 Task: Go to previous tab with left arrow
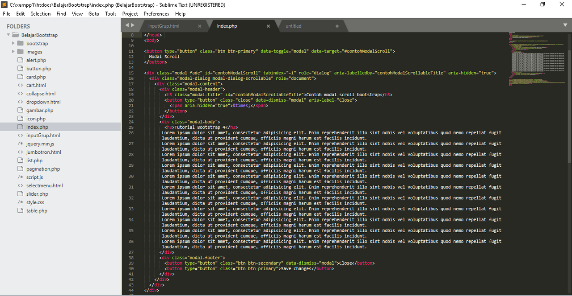coord(127,25)
